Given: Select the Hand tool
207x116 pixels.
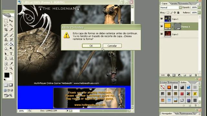Looking at the screenshot, I should coord(6,68).
